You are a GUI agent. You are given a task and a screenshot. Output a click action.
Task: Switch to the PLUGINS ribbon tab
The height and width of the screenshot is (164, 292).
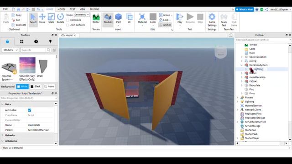tap(94, 9)
